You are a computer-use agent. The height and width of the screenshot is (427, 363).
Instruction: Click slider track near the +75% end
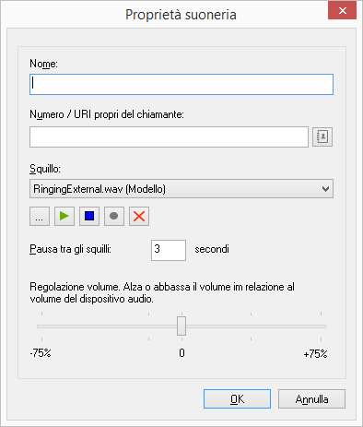318,326
